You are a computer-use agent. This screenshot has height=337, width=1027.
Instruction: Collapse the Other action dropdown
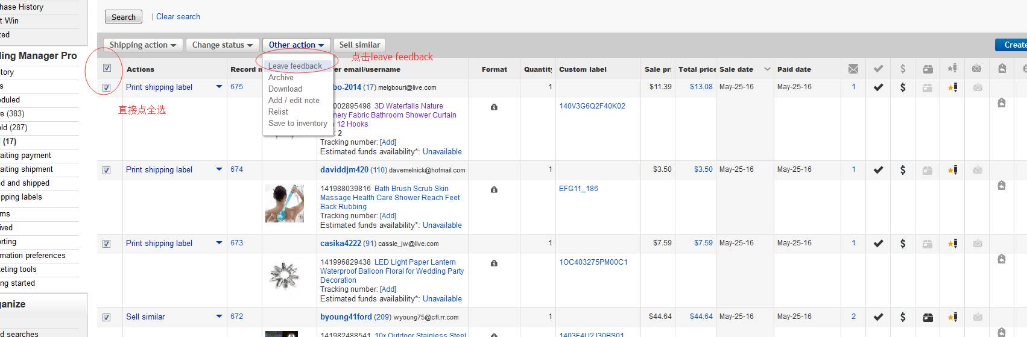point(296,45)
